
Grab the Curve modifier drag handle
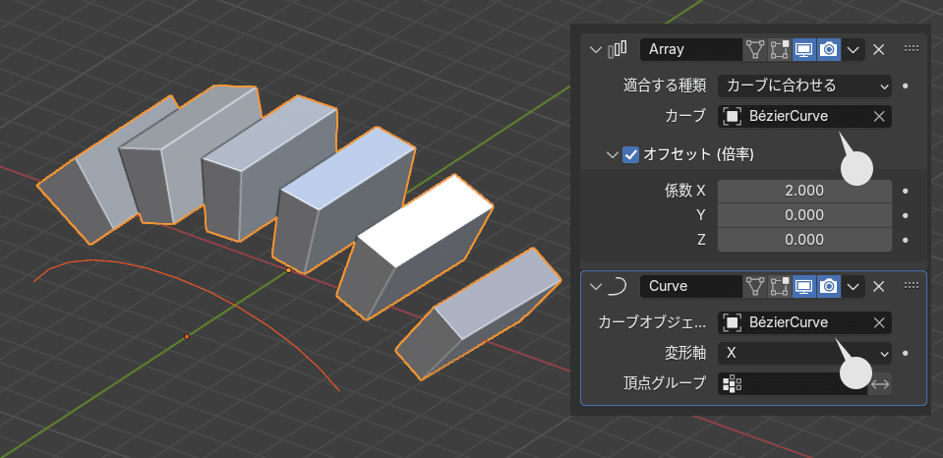912,286
